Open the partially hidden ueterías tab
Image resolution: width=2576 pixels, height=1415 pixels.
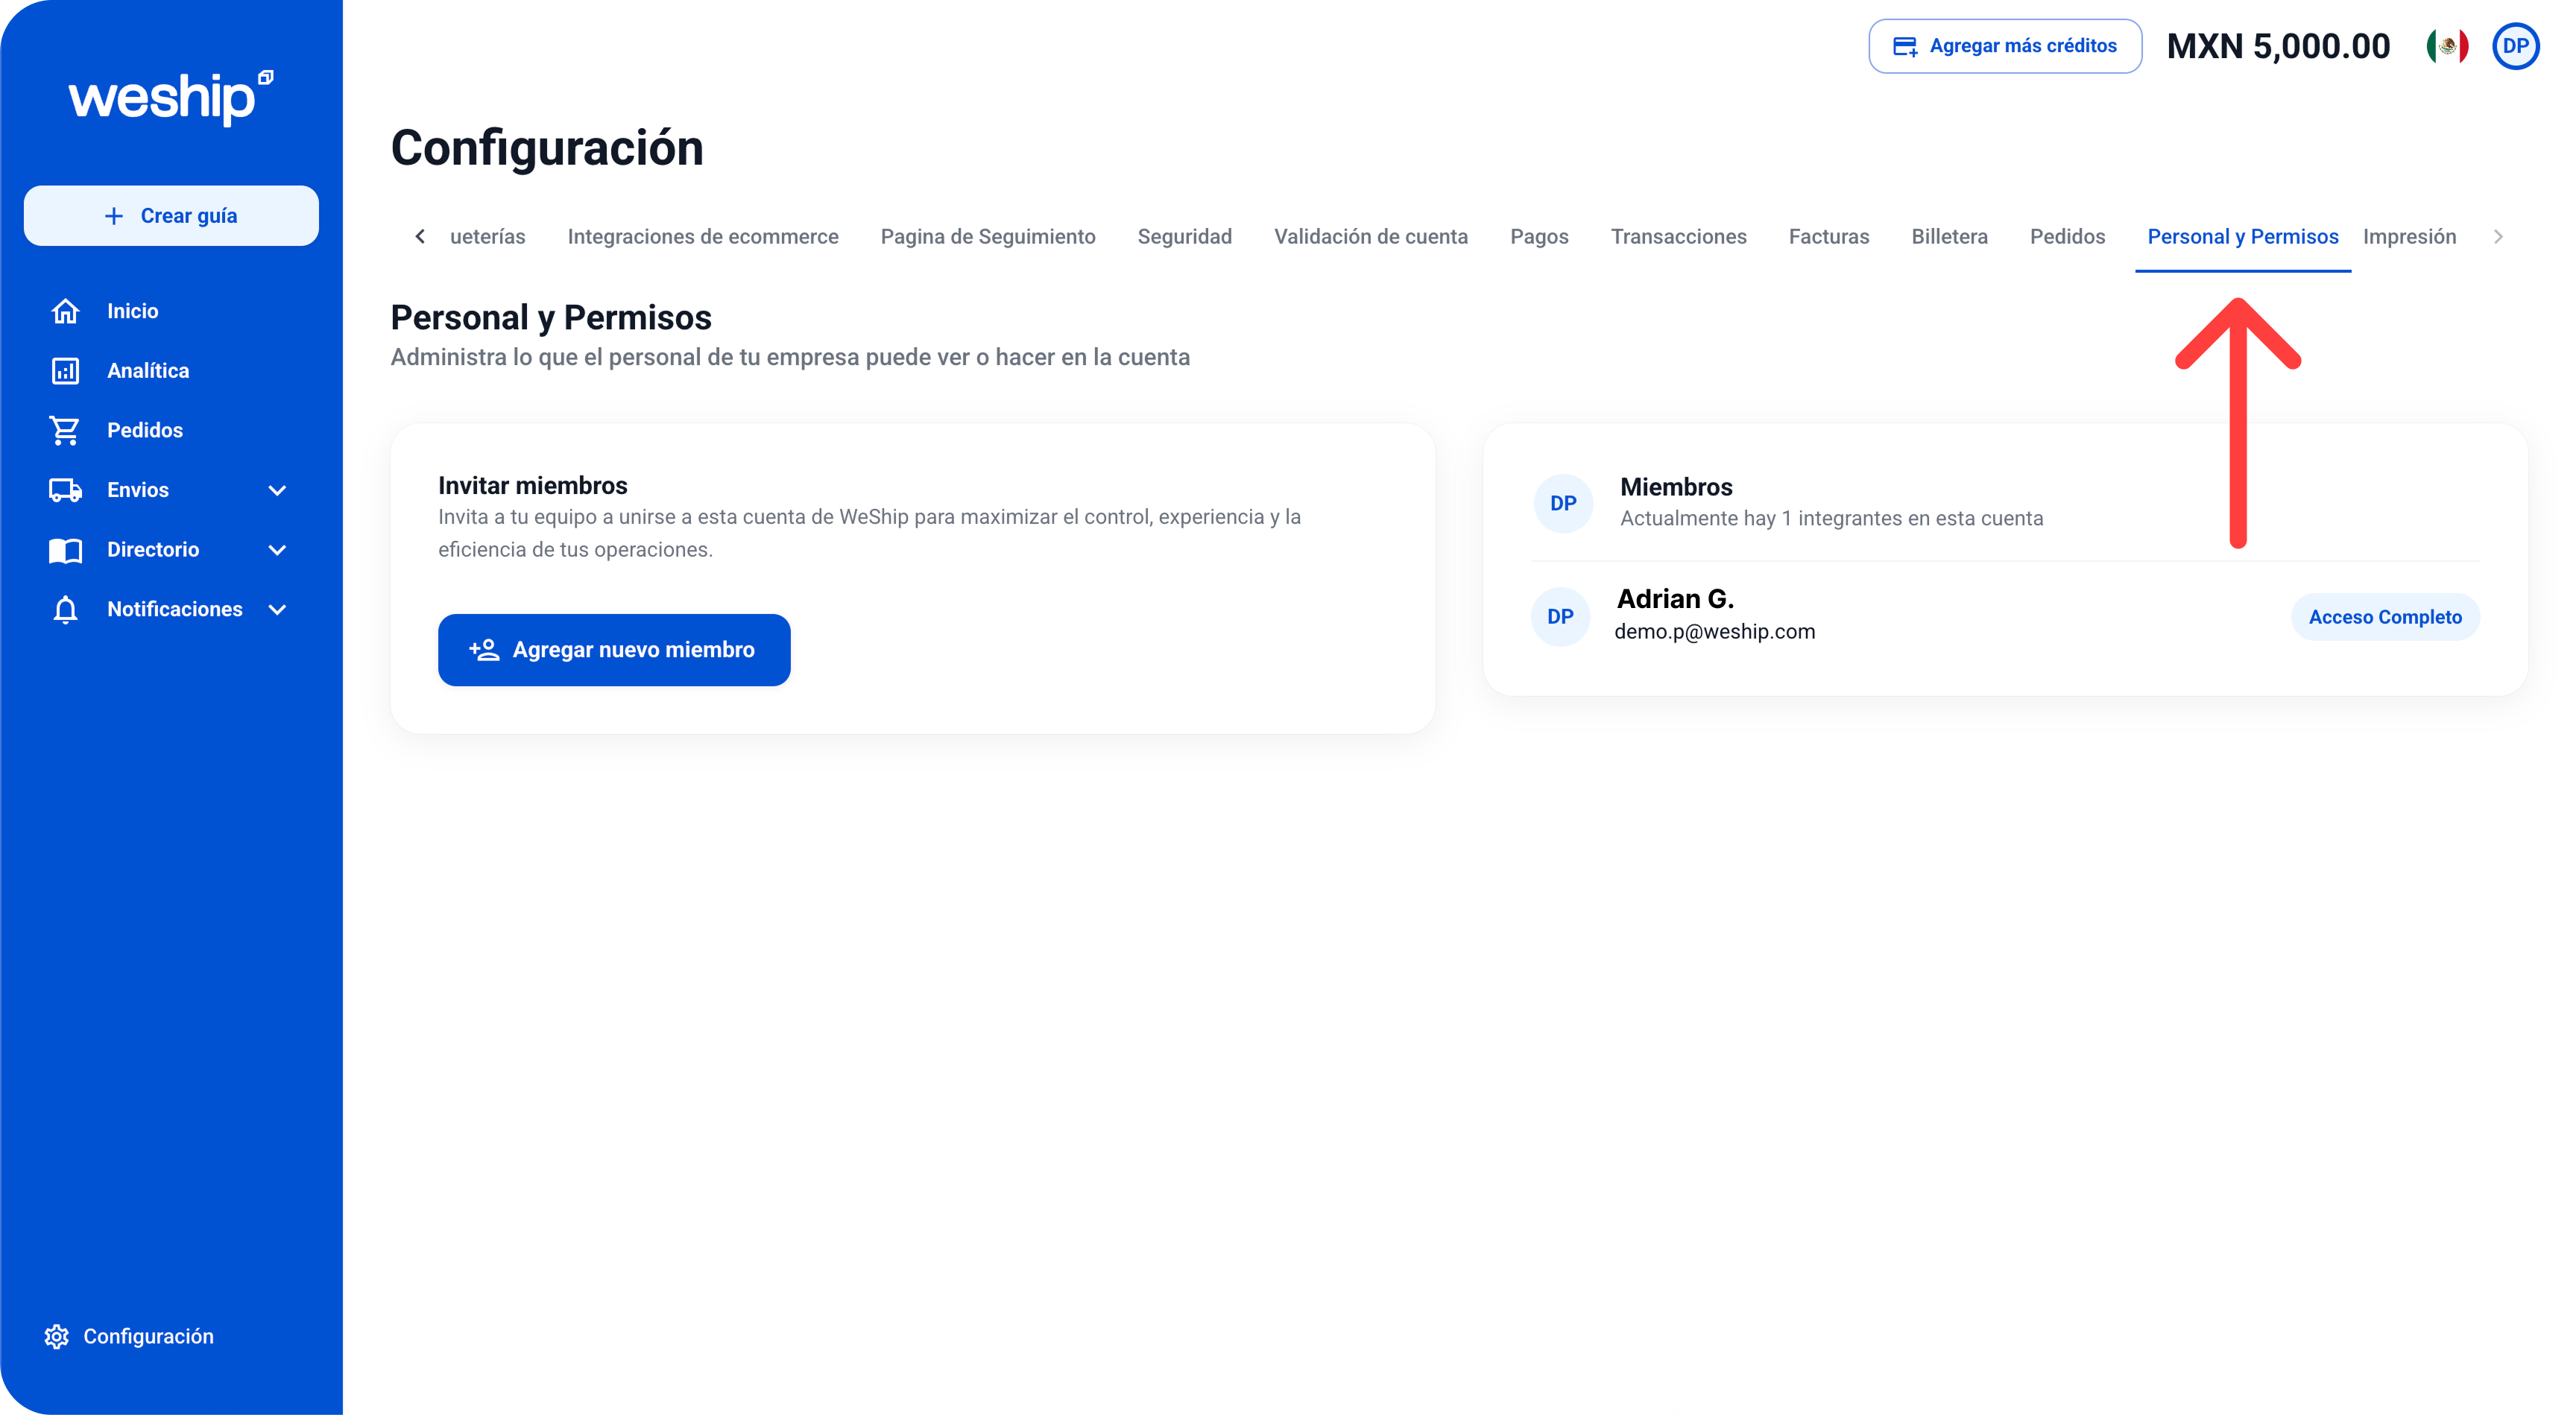(x=487, y=237)
